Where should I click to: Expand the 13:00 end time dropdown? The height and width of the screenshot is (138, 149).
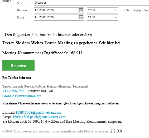(x=116, y=17)
